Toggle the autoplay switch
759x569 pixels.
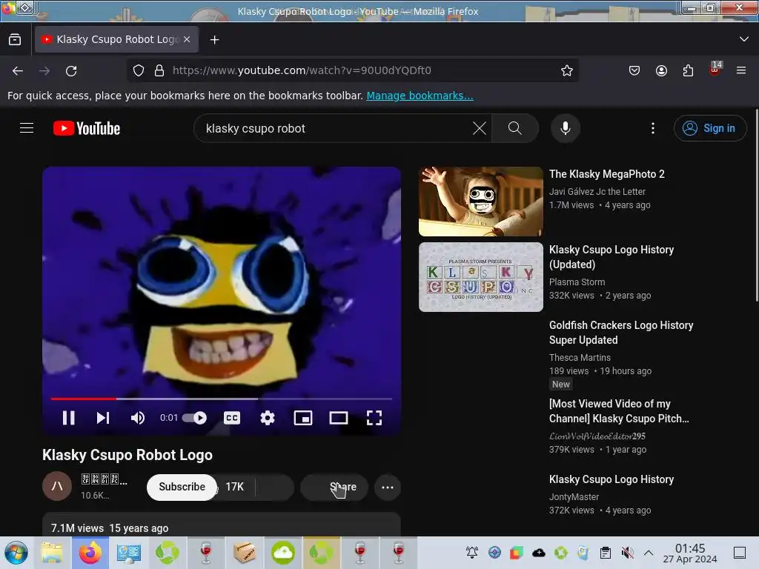[x=195, y=418]
